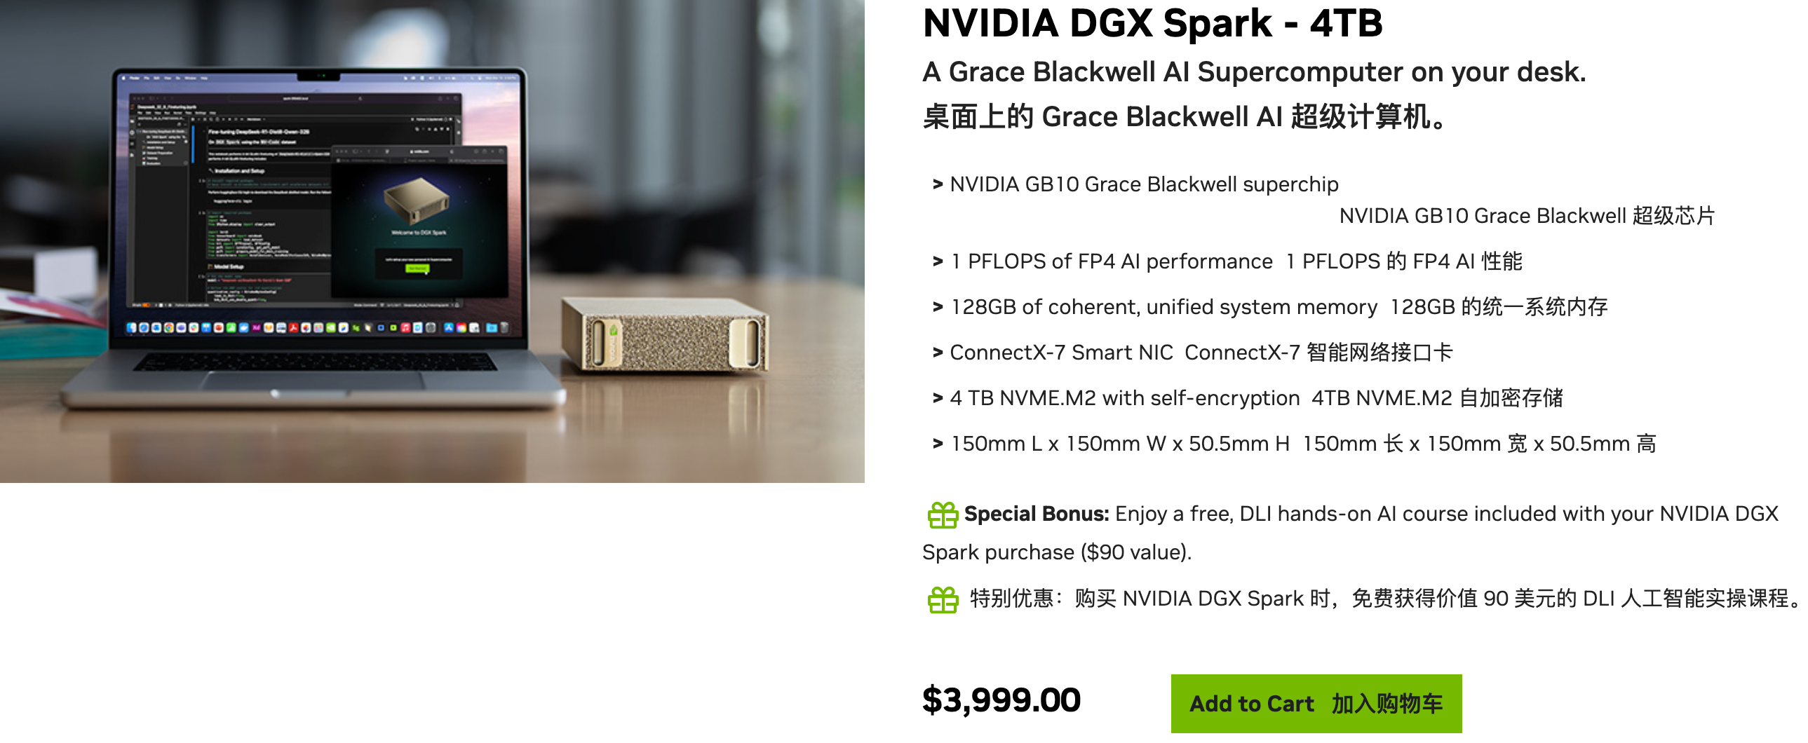Click the Chinese tagline 桌面上的 Grace Blackwell AI 超级计算机
Screen dimensions: 1808x743
[1183, 117]
